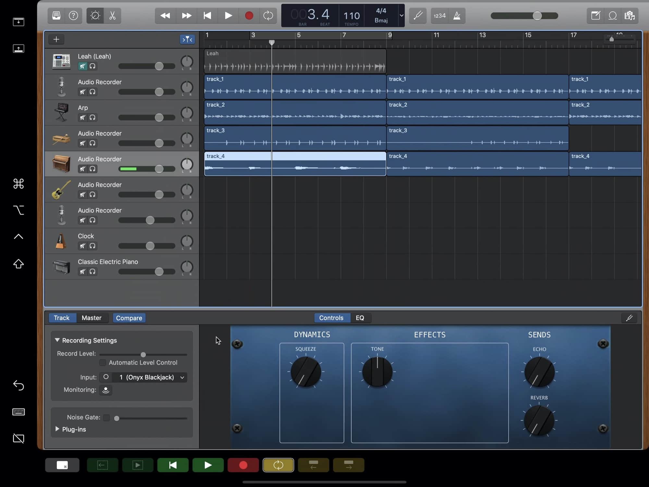The width and height of the screenshot is (649, 487).
Task: Enable the Noise Gate checkbox
Action: click(x=106, y=417)
